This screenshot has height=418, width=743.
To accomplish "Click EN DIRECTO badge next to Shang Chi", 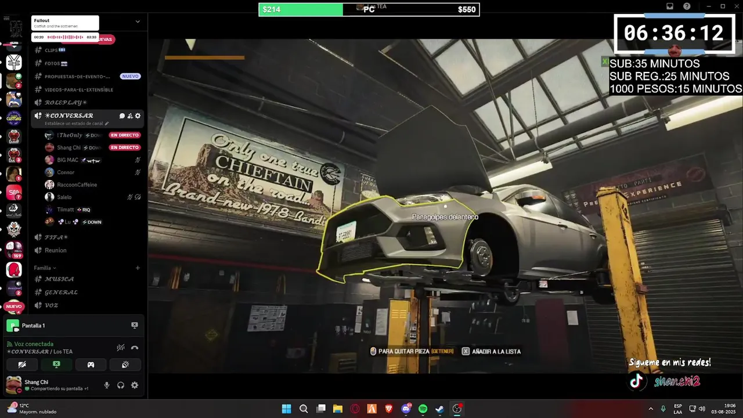I will coord(125,147).
